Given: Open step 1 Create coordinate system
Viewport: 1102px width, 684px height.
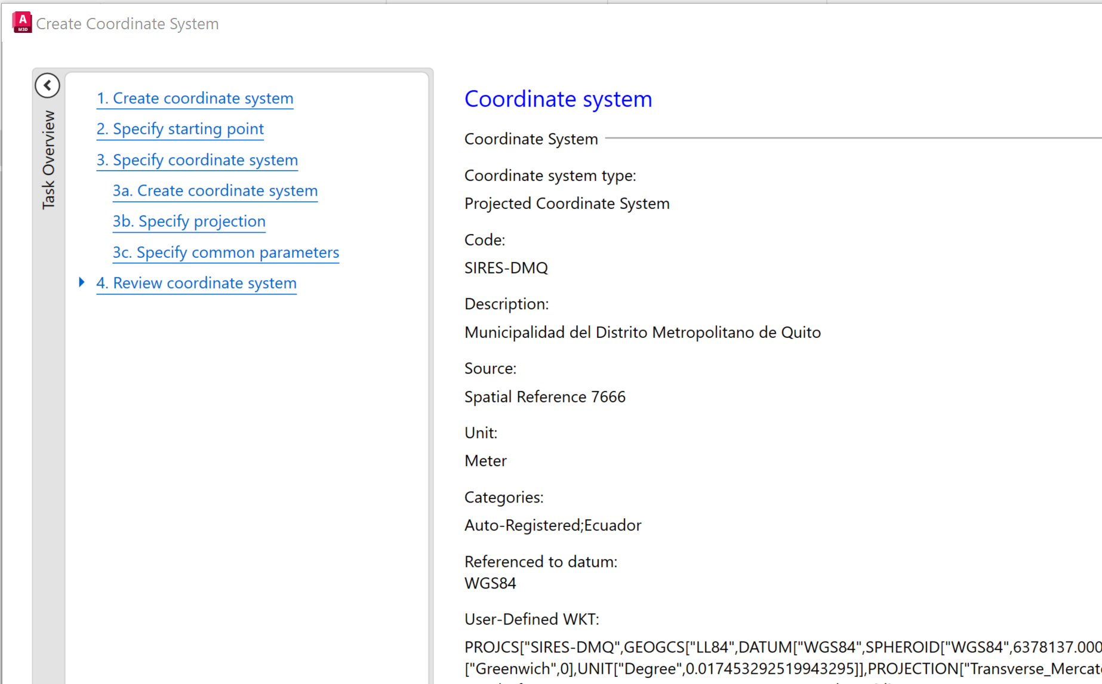Looking at the screenshot, I should tap(195, 98).
